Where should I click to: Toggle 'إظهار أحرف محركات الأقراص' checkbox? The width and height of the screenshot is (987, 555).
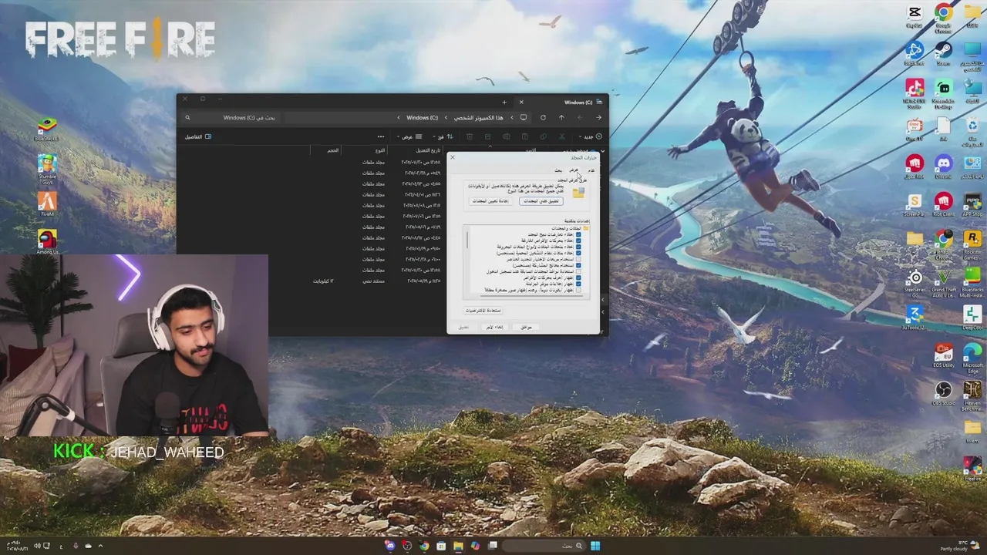578,277
